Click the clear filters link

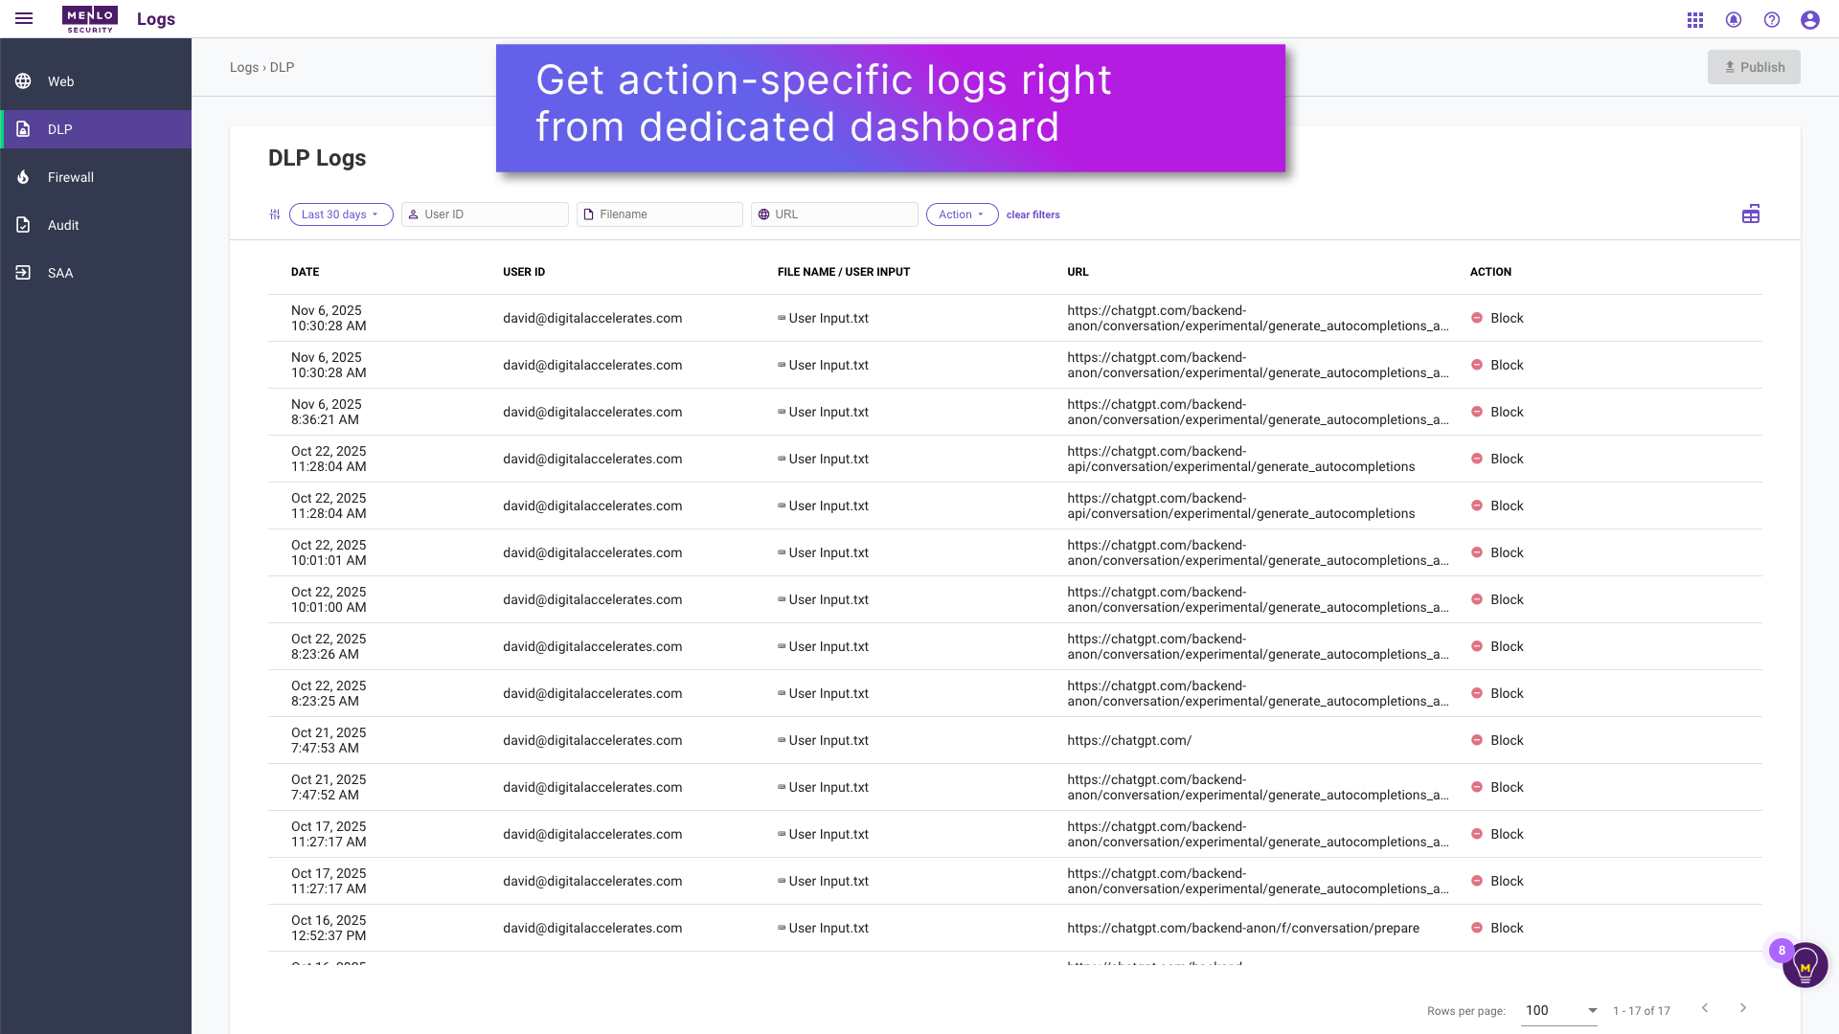[1033, 214]
